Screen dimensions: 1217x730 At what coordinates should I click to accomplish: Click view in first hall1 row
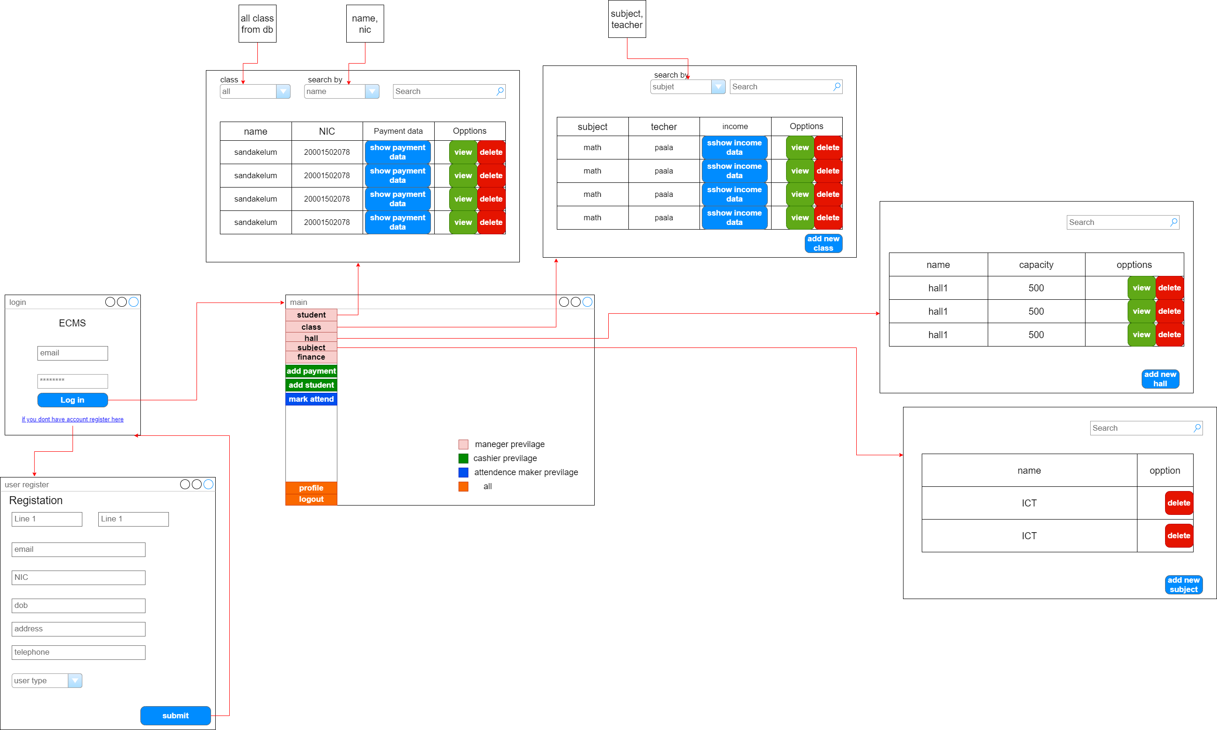coord(1141,288)
